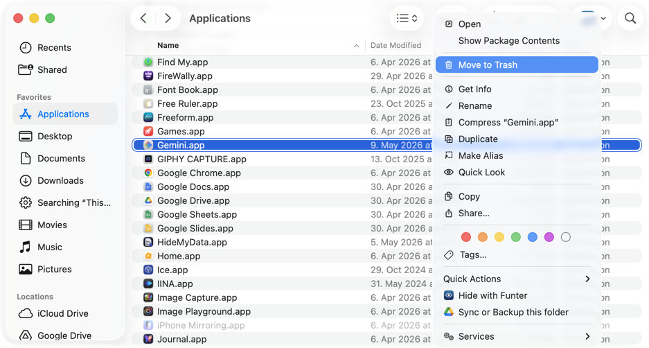Select Compress "Gemini.app"
The height and width of the screenshot is (348, 649).
pos(517,122)
